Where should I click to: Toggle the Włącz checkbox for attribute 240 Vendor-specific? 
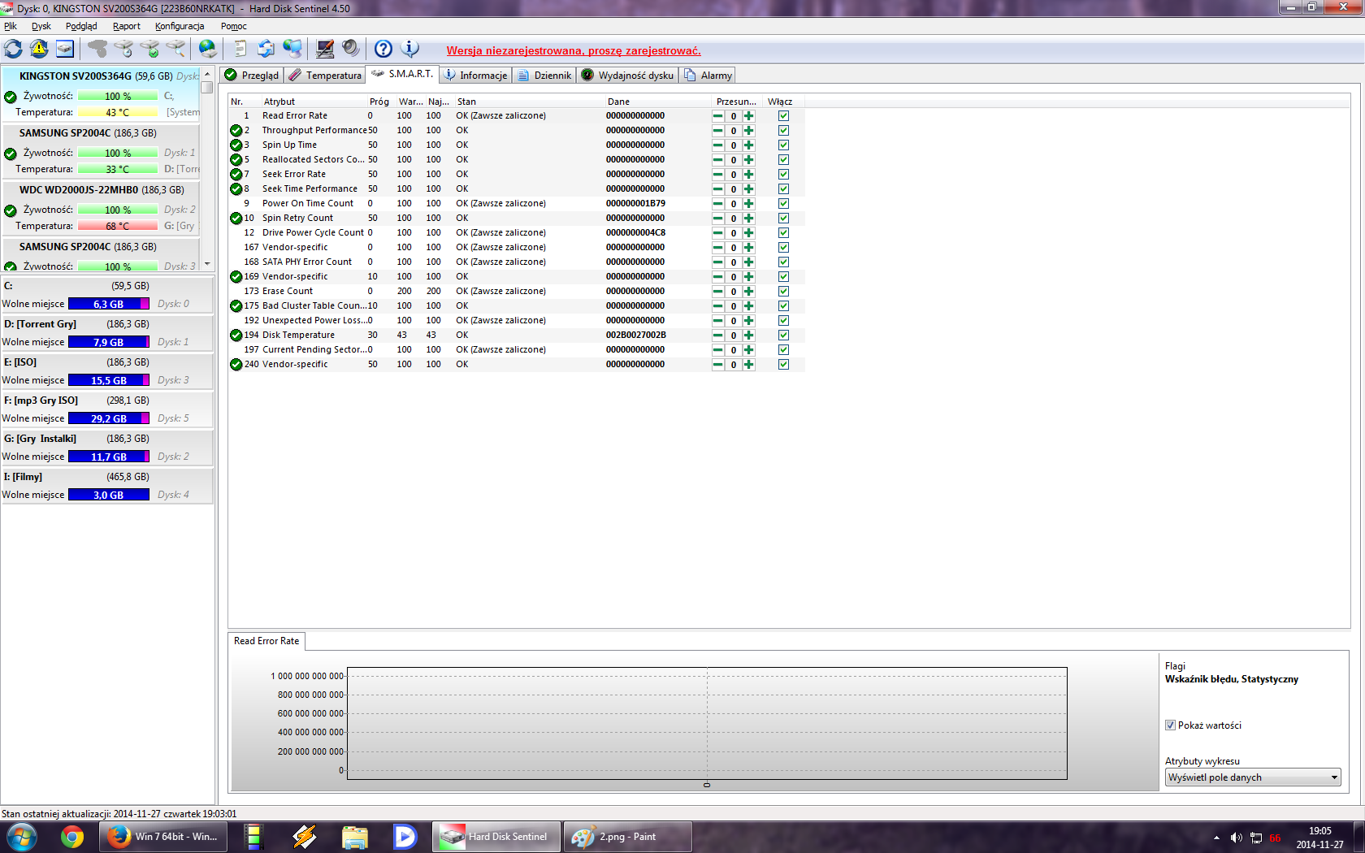coord(783,364)
